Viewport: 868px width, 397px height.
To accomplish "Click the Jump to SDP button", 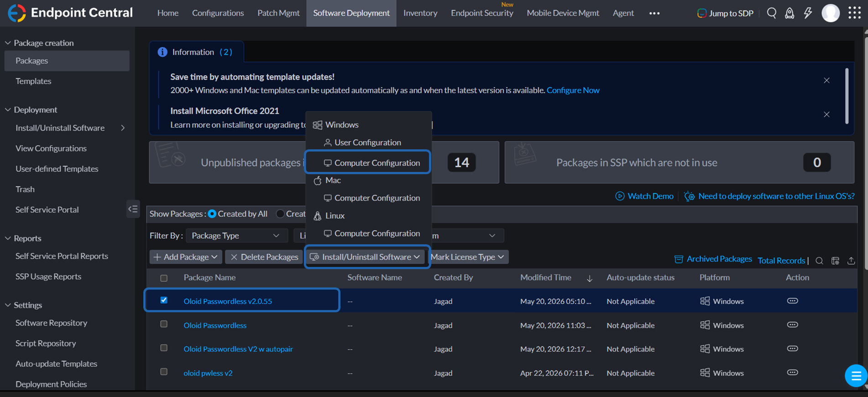I will 726,13.
